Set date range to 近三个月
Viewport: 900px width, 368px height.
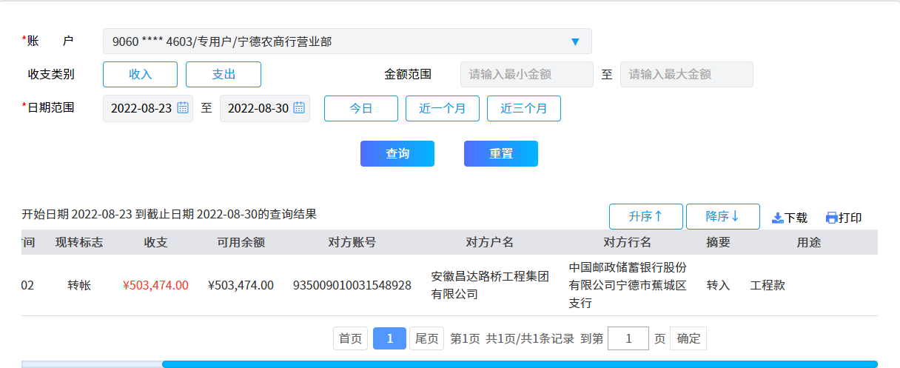[523, 108]
